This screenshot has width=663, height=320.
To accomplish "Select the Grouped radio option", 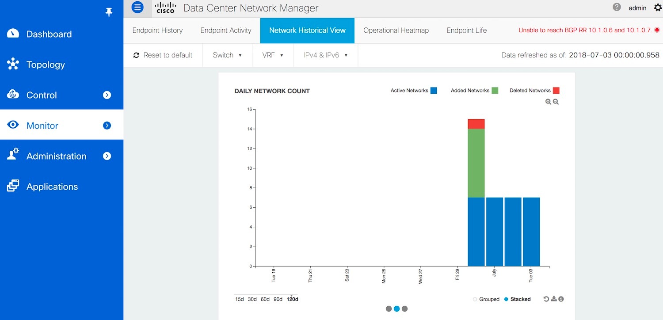I will pos(475,299).
